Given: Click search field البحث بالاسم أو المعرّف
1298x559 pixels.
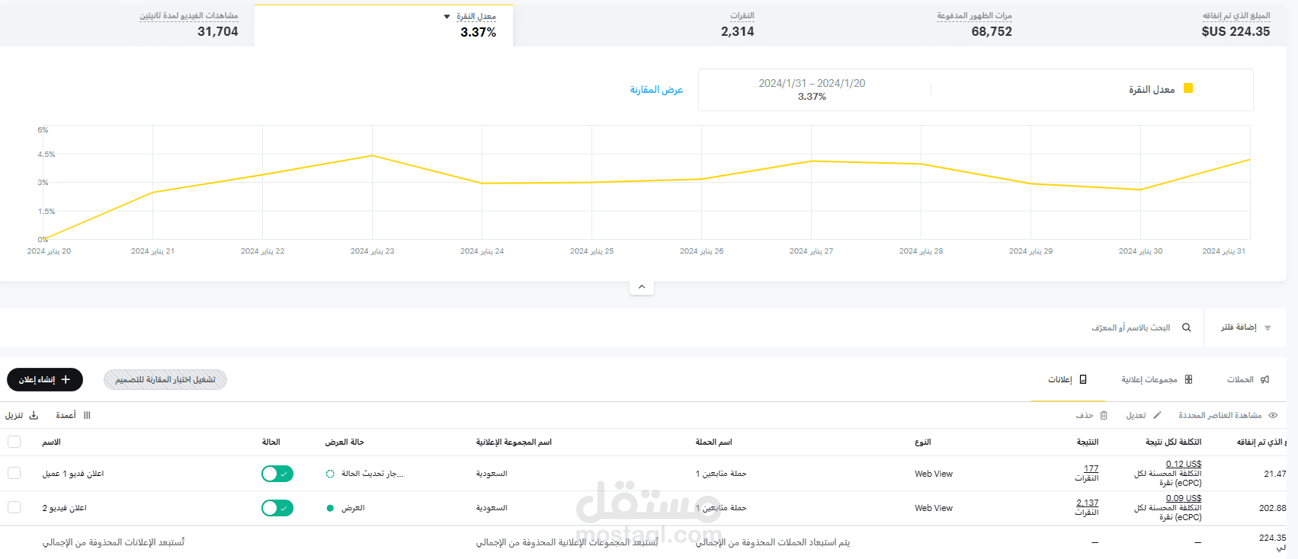Looking at the screenshot, I should click(1130, 327).
